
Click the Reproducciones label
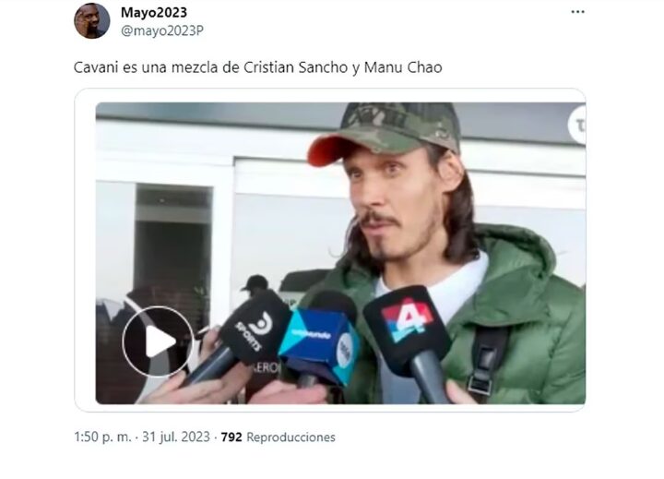coord(290,437)
